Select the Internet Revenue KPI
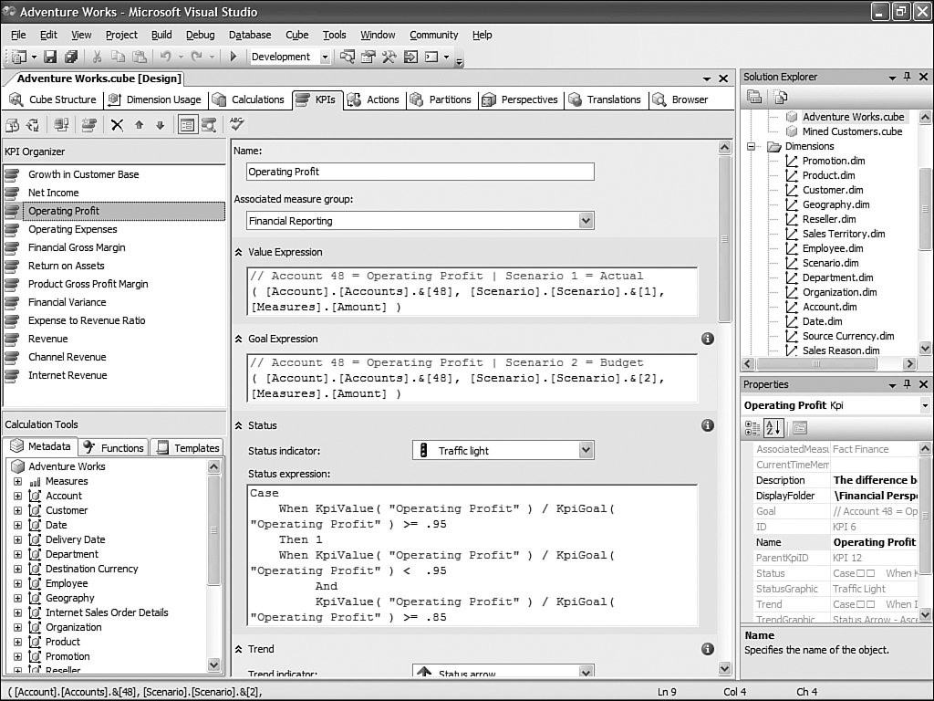Viewport: 934px width, 701px height. coord(67,375)
